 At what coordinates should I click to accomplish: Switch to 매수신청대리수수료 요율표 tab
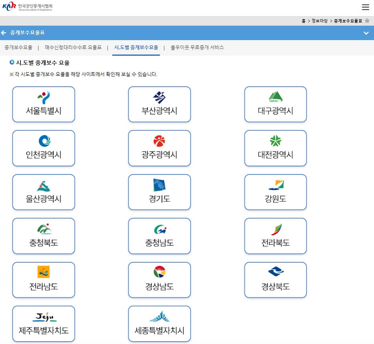[x=73, y=47]
